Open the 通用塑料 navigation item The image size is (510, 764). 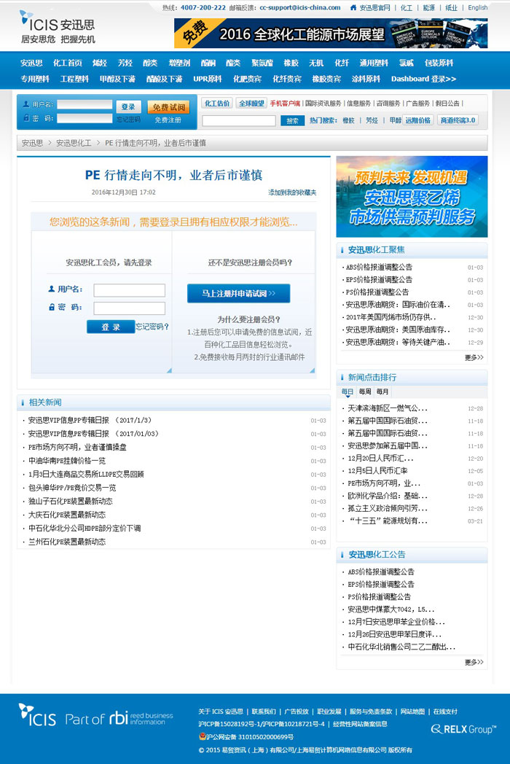374,63
